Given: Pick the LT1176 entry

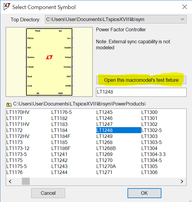Looking at the screenshot, I should [14, 172].
